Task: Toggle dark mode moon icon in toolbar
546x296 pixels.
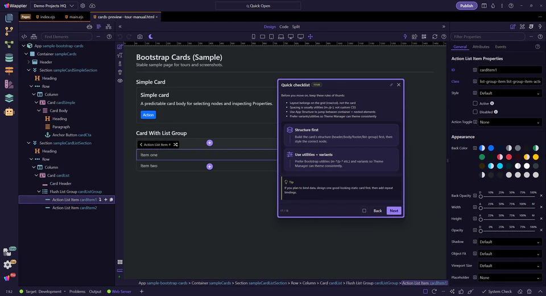Action: pyautogui.click(x=151, y=36)
